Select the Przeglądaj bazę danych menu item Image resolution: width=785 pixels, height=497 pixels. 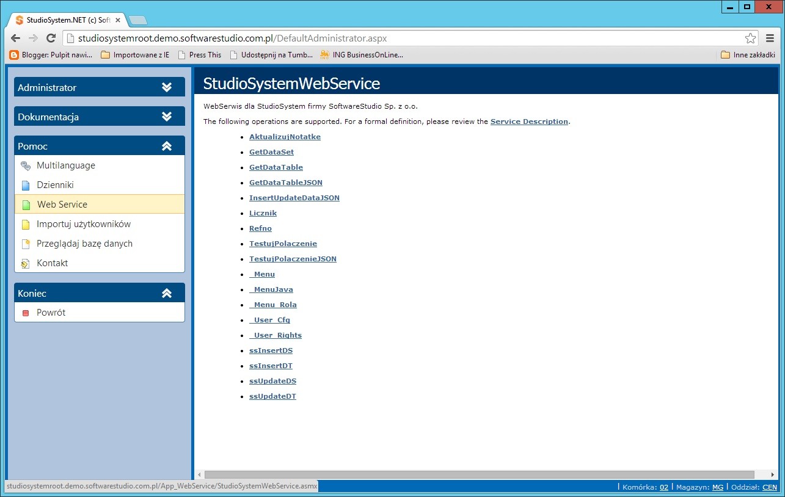(100, 244)
